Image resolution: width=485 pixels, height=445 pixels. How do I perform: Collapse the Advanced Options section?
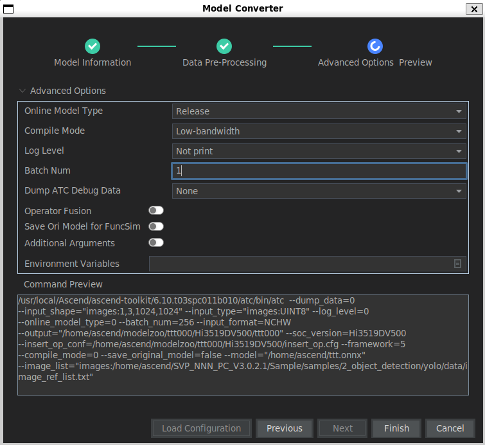(x=22, y=91)
